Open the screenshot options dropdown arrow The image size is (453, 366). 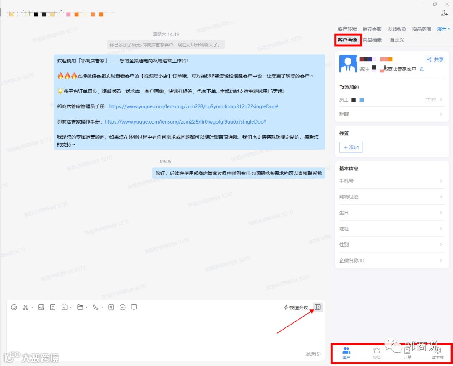point(32,307)
